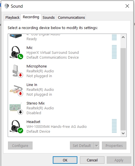Click the Cancel button
Image resolution: width=135 pixels, height=166 pixels.
92,160
